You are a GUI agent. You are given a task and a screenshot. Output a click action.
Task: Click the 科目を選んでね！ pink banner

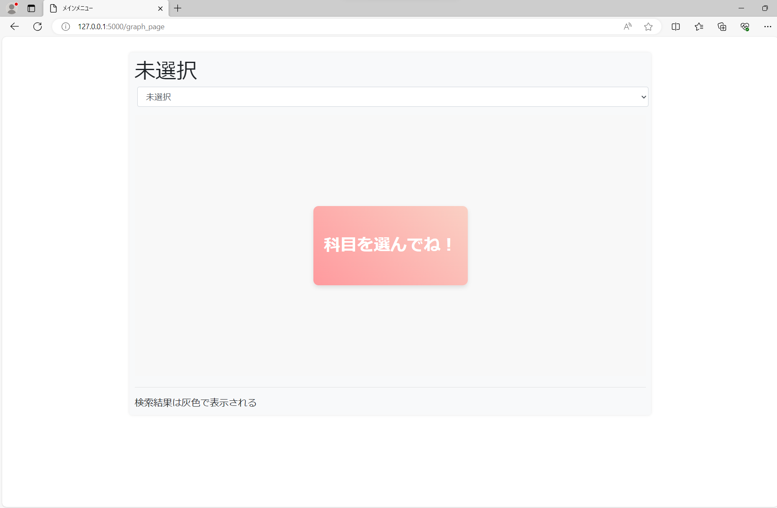coord(390,245)
